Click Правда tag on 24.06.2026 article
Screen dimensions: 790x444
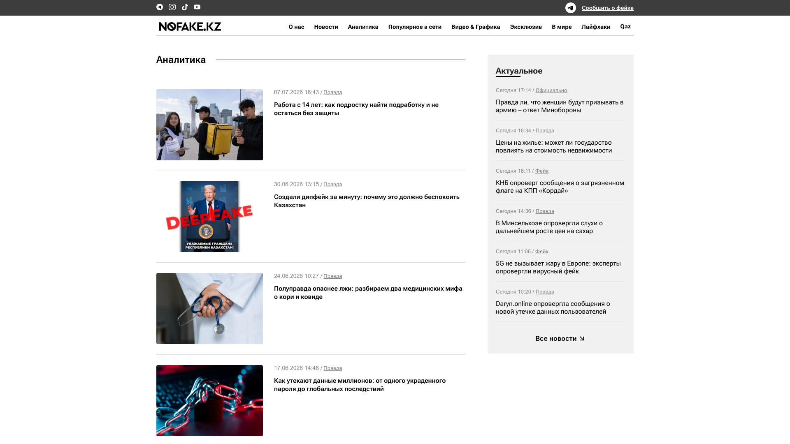(332, 276)
